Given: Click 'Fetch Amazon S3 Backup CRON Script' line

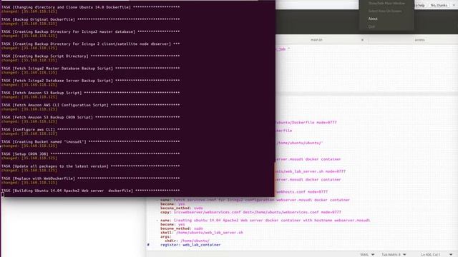Looking at the screenshot, I should pyautogui.click(x=91, y=117).
